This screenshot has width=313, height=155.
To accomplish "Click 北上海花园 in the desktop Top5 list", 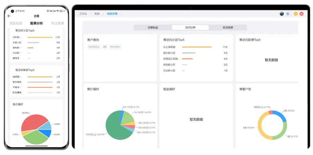I will click(x=169, y=47).
